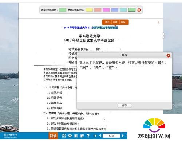
Task: Go to the previous page arrow
Action: [100, 135]
